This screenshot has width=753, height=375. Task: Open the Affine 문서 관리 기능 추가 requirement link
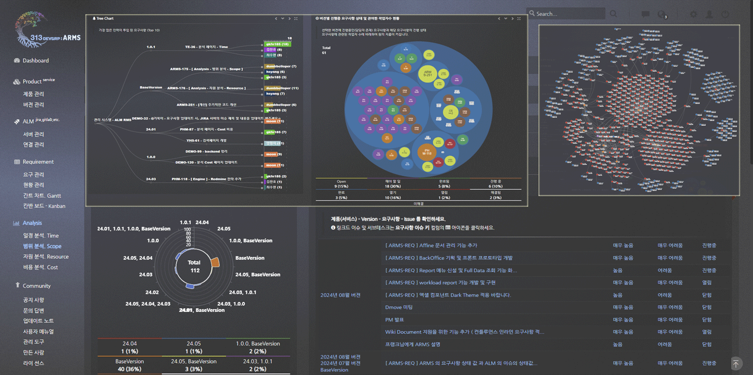431,245
